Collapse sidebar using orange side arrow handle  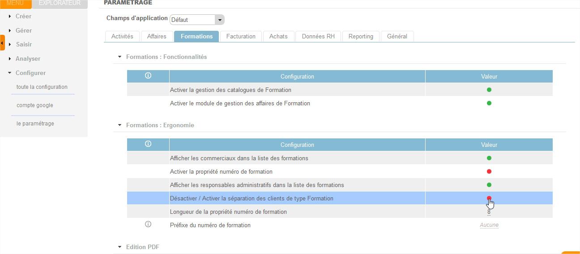(x=2, y=43)
